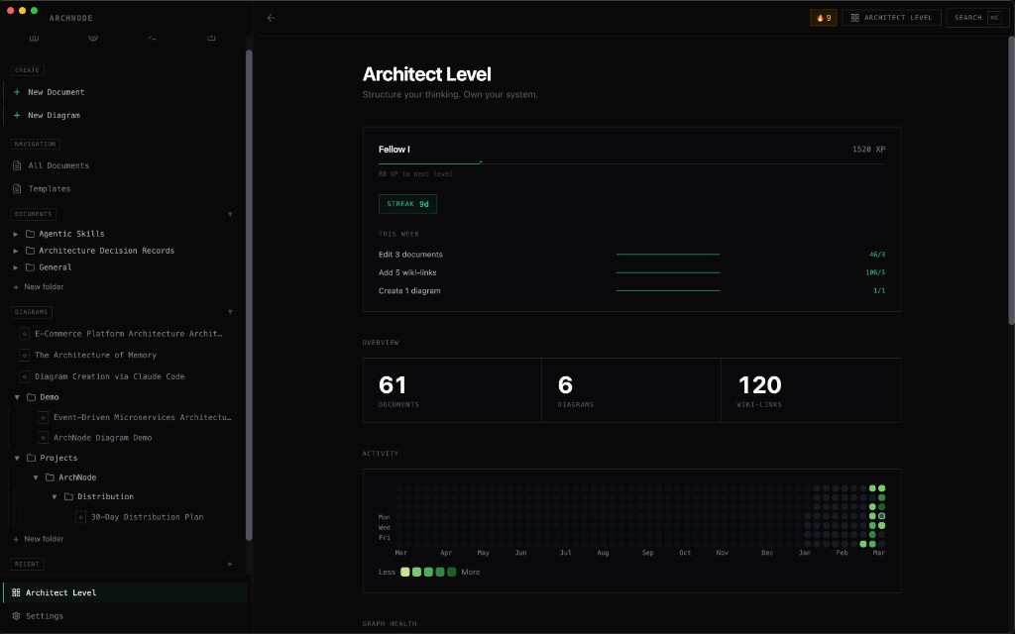Click the lightest green activity legend swatch
This screenshot has width=1015, height=634.
point(405,572)
